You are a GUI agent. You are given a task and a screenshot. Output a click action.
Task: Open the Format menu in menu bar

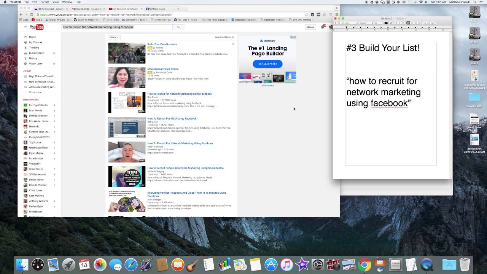tap(45, 2)
